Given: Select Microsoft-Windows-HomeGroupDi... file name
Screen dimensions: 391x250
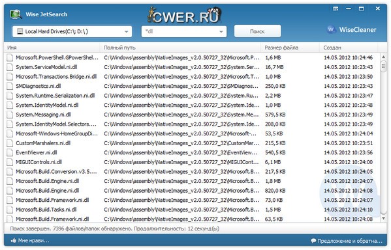Looking at the screenshot, I should (x=57, y=133).
